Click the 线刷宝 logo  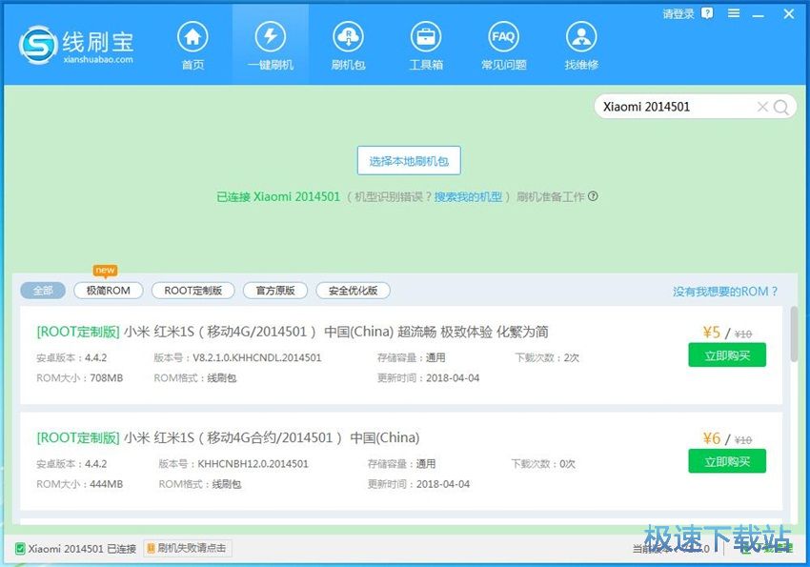pyautogui.click(x=76, y=46)
